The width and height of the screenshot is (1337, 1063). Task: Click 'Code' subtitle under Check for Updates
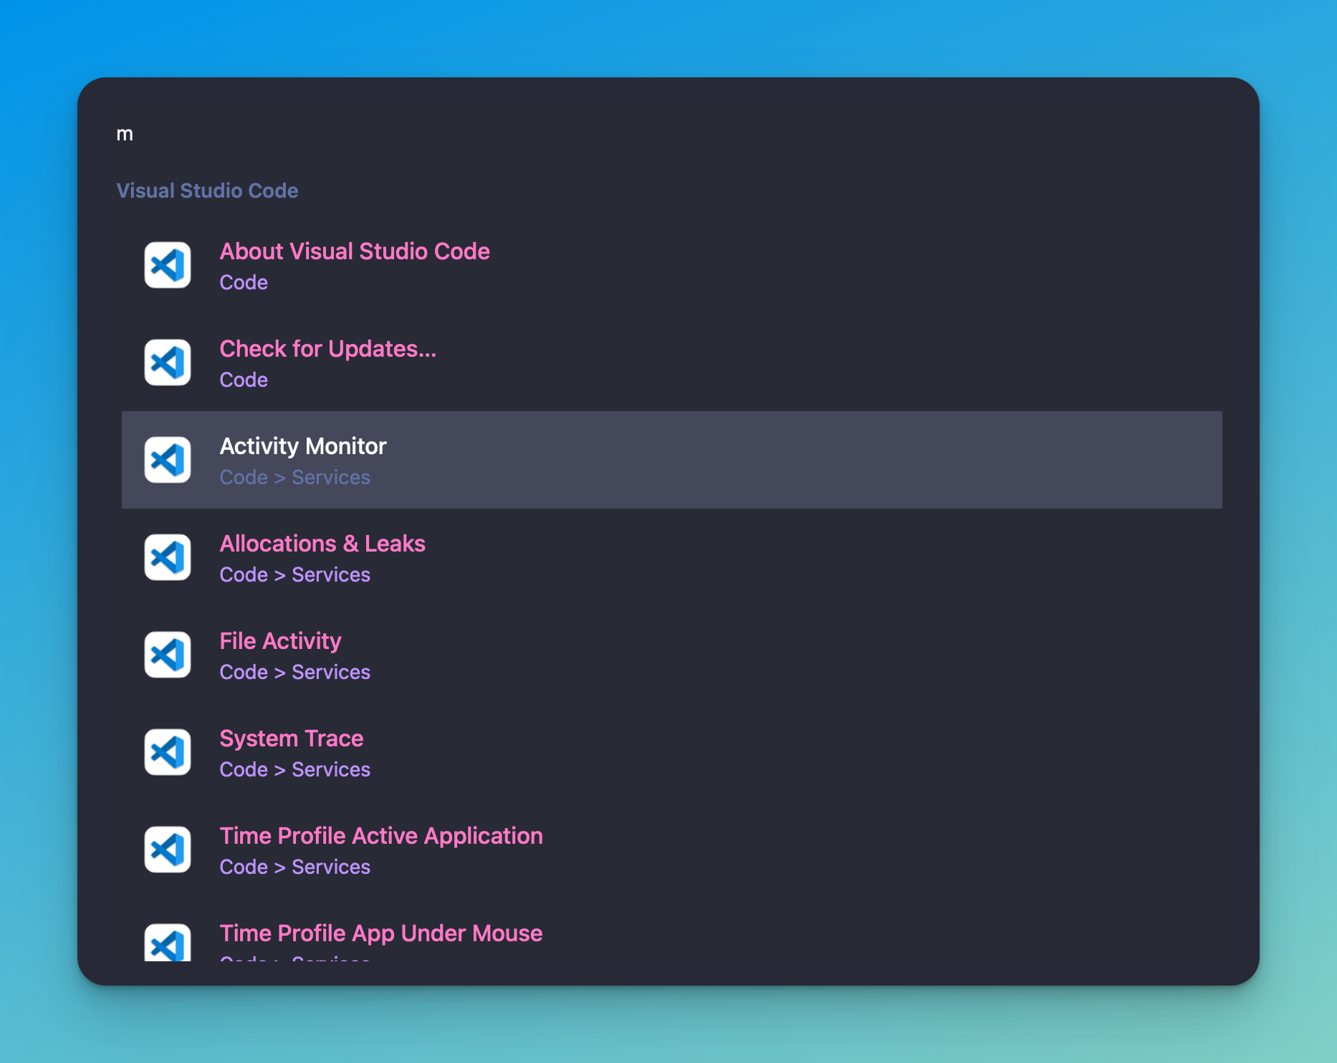tap(244, 380)
